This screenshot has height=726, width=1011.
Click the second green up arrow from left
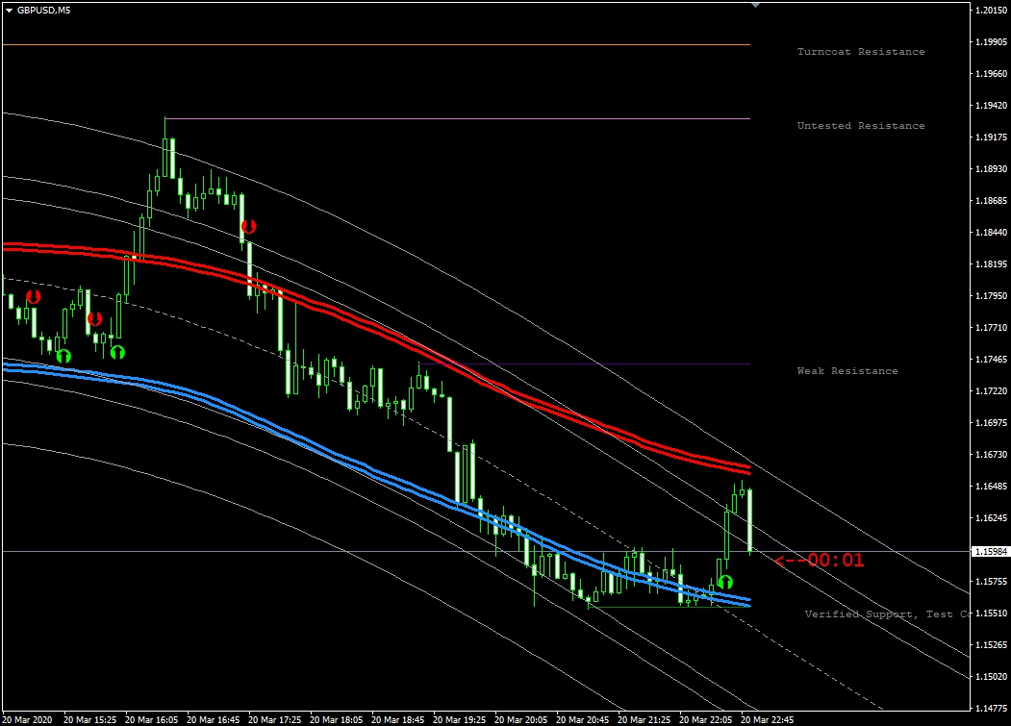click(x=117, y=352)
